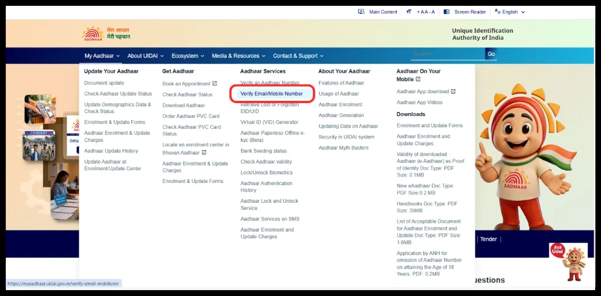Open Usage of Aadhaar
The height and width of the screenshot is (296, 601).
[x=339, y=93]
